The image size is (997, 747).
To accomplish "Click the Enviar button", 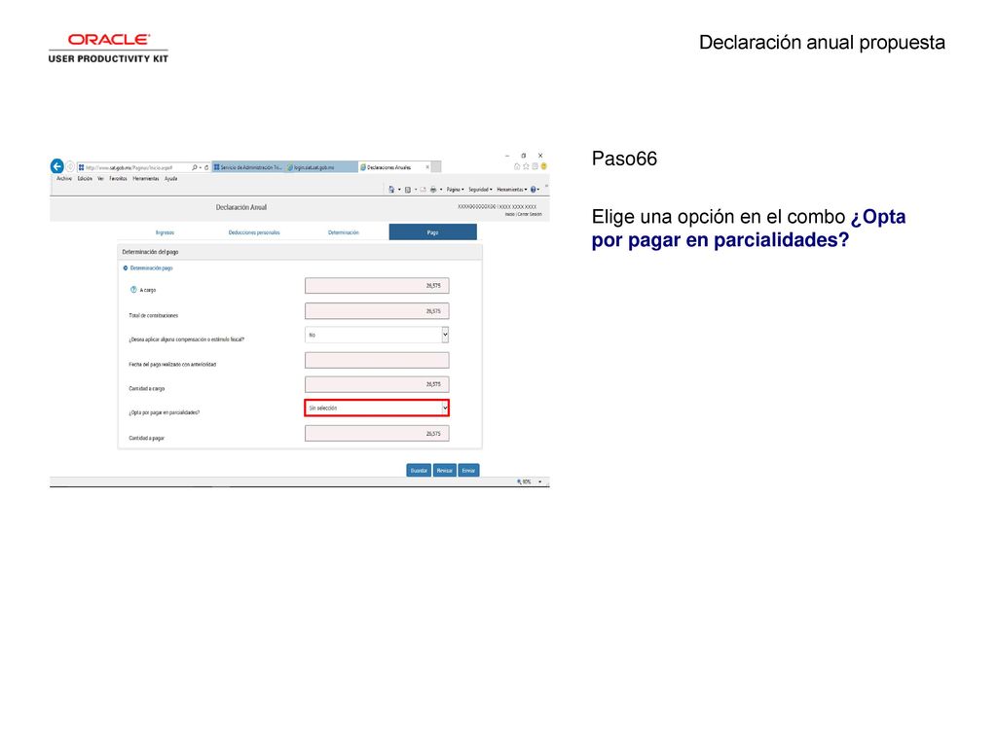I will 468,471.
